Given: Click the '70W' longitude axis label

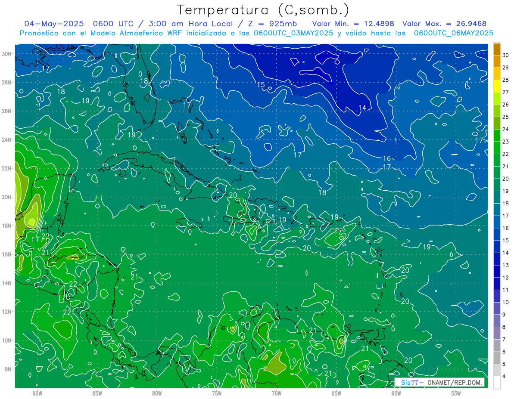Looking at the screenshot, I should (x=277, y=393).
